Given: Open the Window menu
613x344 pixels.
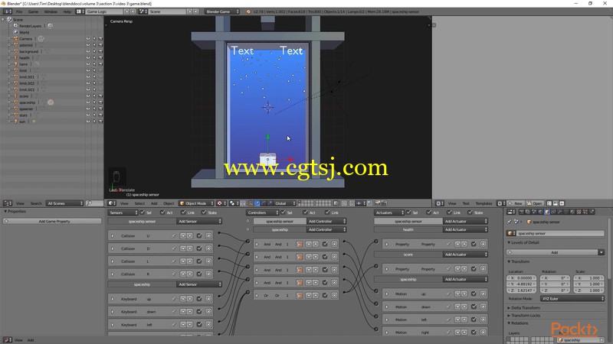Looking at the screenshot, I should (x=51, y=11).
